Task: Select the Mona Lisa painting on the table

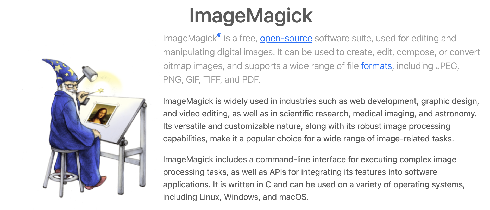Action: point(102,114)
